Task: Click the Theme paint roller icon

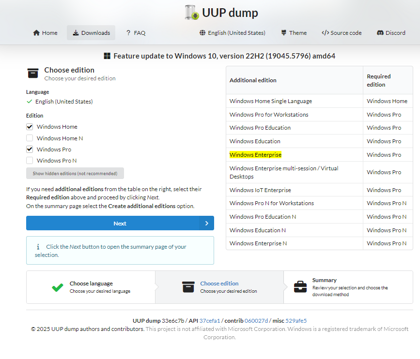Action: pos(284,32)
